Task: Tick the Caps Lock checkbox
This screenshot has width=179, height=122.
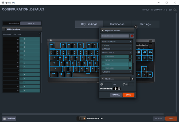Action: (x=130, y=56)
